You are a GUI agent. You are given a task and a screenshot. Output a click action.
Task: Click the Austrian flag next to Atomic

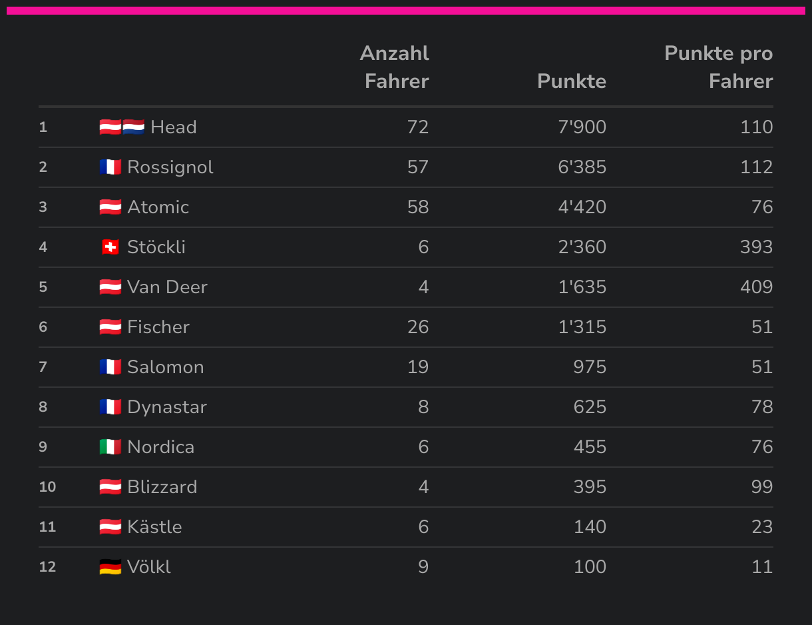pyautogui.click(x=110, y=207)
